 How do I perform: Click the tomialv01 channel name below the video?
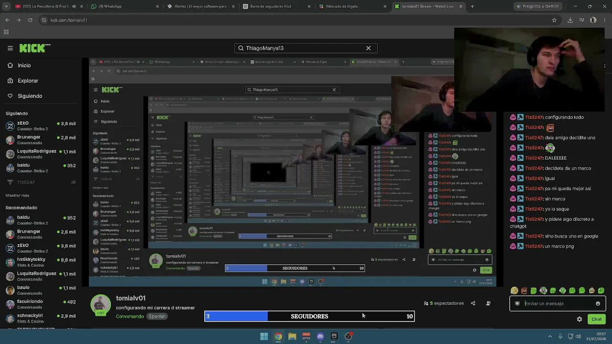click(131, 298)
